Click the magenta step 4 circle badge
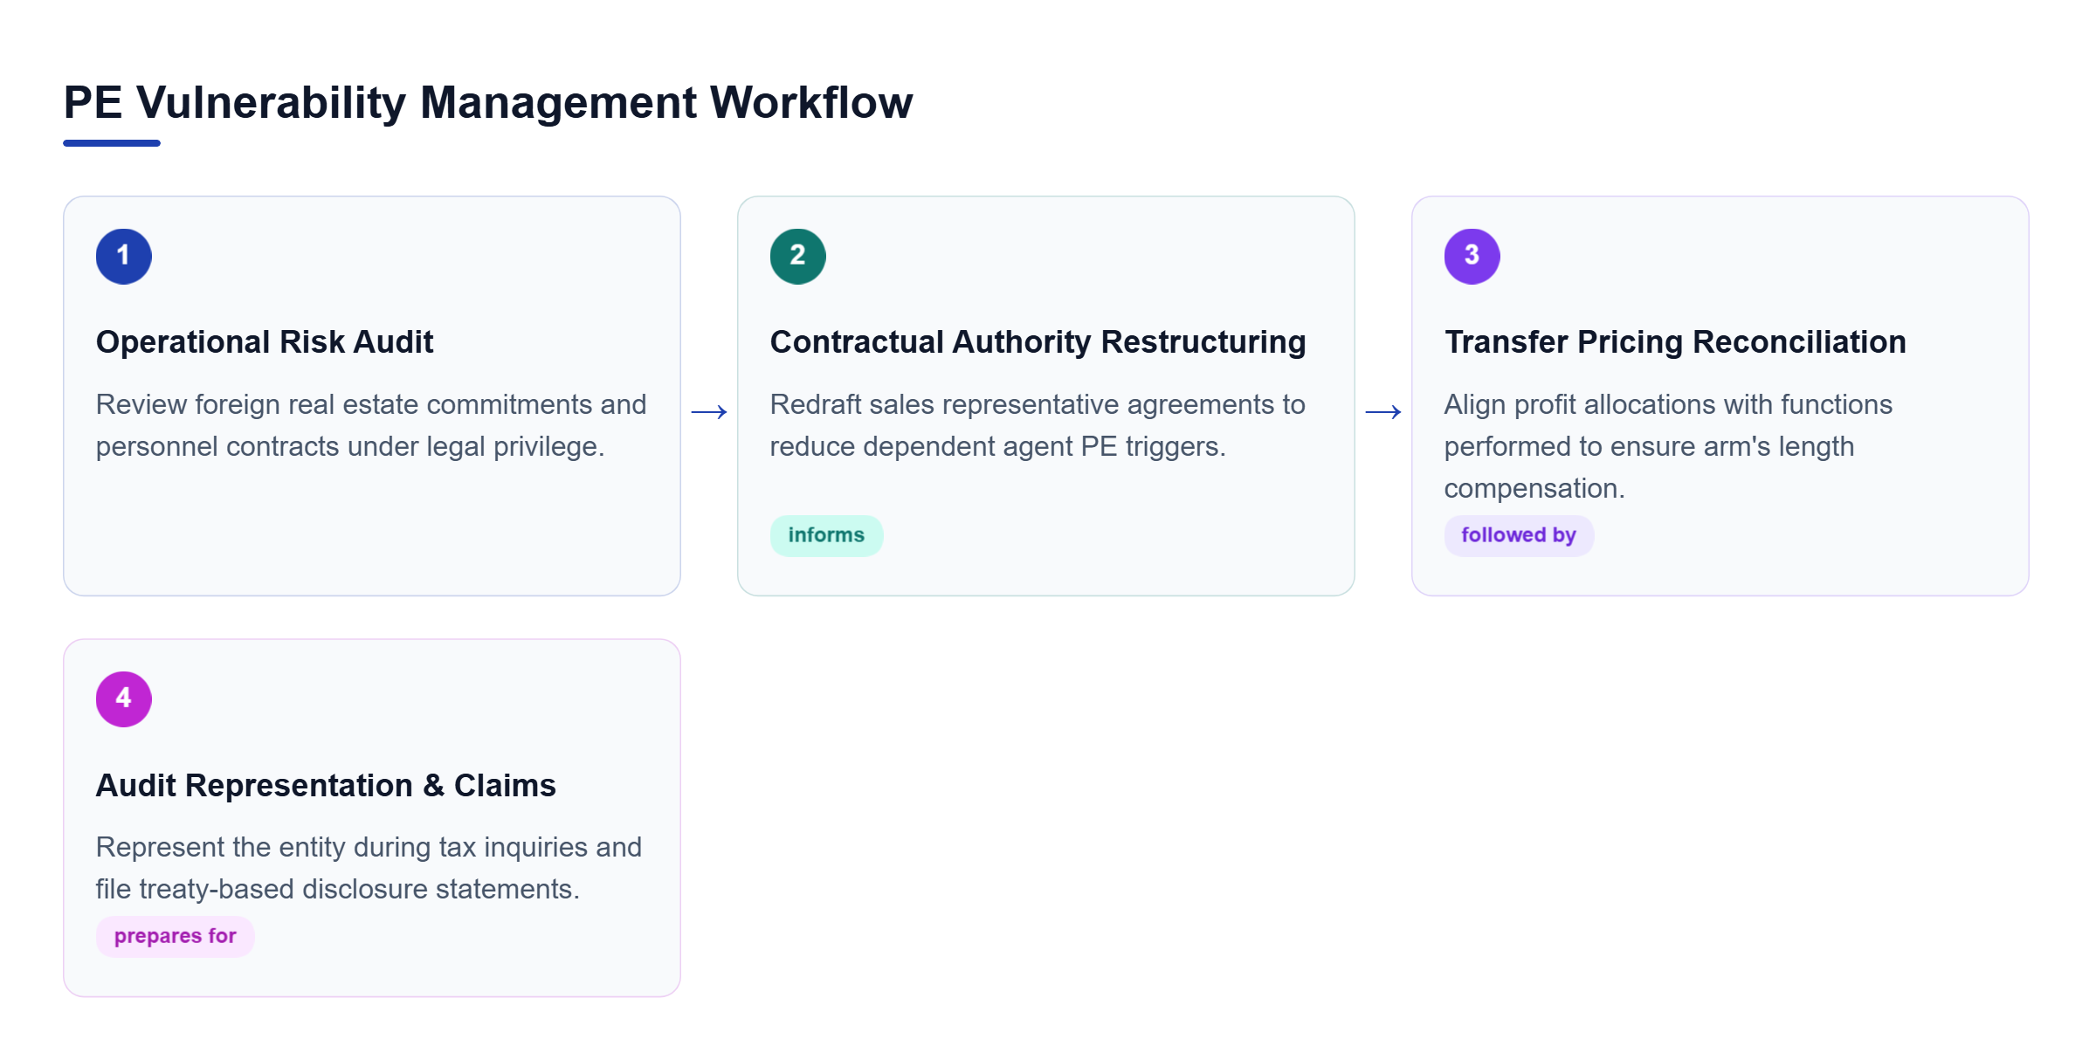 (124, 699)
